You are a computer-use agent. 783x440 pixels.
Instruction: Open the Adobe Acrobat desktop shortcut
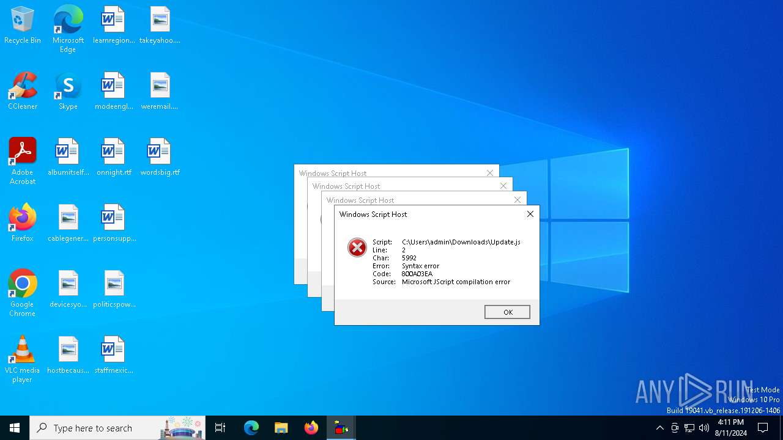23,161
